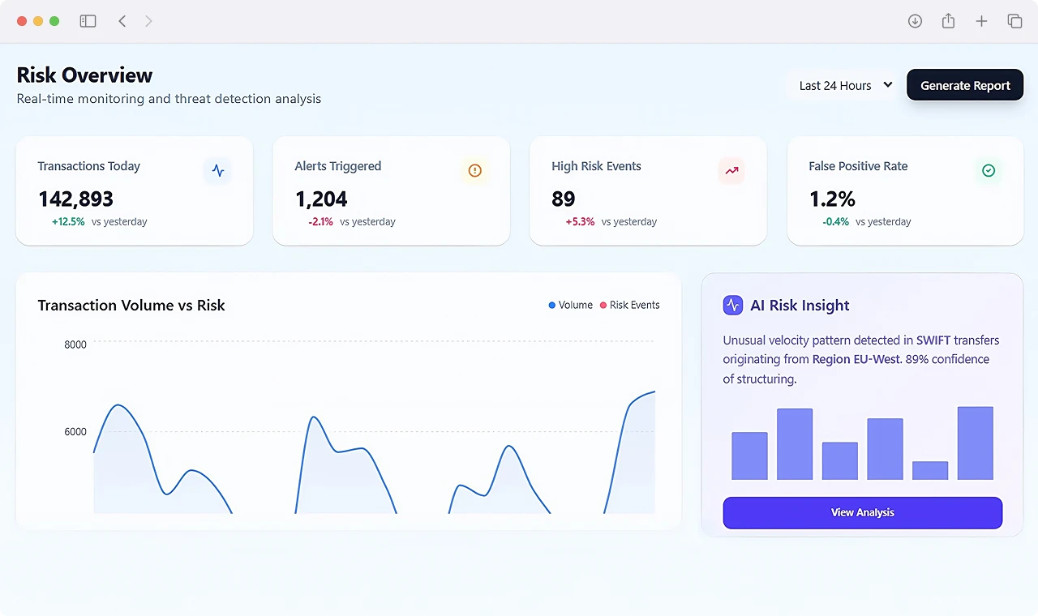Click the AI Risk Insight pulse icon
The width and height of the screenshot is (1038, 616).
tap(732, 305)
